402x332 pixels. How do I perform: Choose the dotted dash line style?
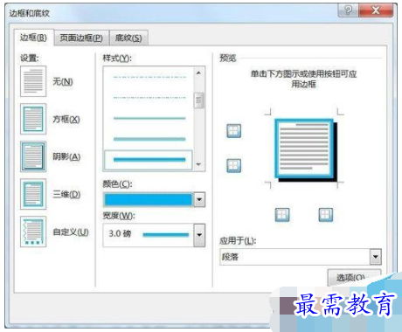coord(149,98)
